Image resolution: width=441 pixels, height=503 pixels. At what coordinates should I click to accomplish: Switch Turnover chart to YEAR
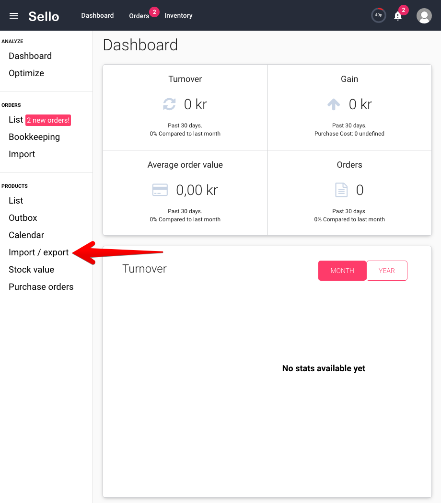click(x=387, y=271)
